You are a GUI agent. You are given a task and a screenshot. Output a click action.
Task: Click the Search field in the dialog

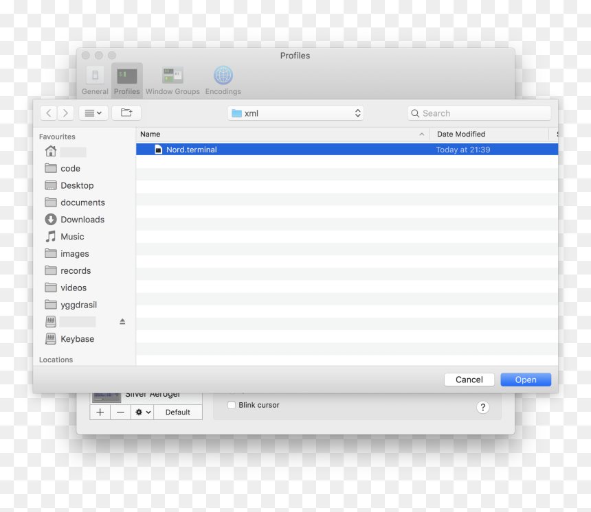(479, 113)
